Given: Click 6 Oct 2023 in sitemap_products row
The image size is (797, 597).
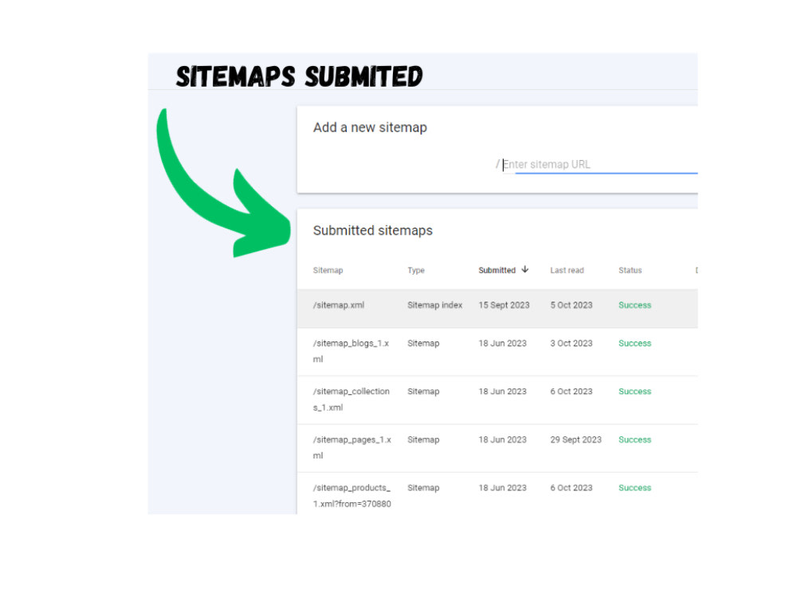Looking at the screenshot, I should coord(571,488).
